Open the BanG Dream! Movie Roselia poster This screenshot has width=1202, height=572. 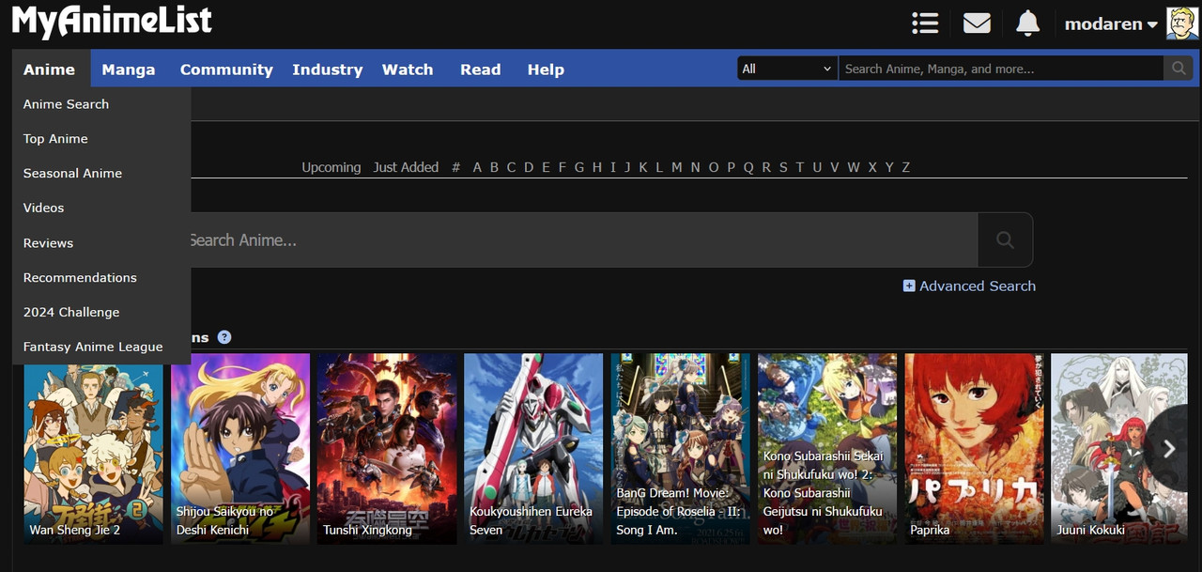tap(680, 449)
